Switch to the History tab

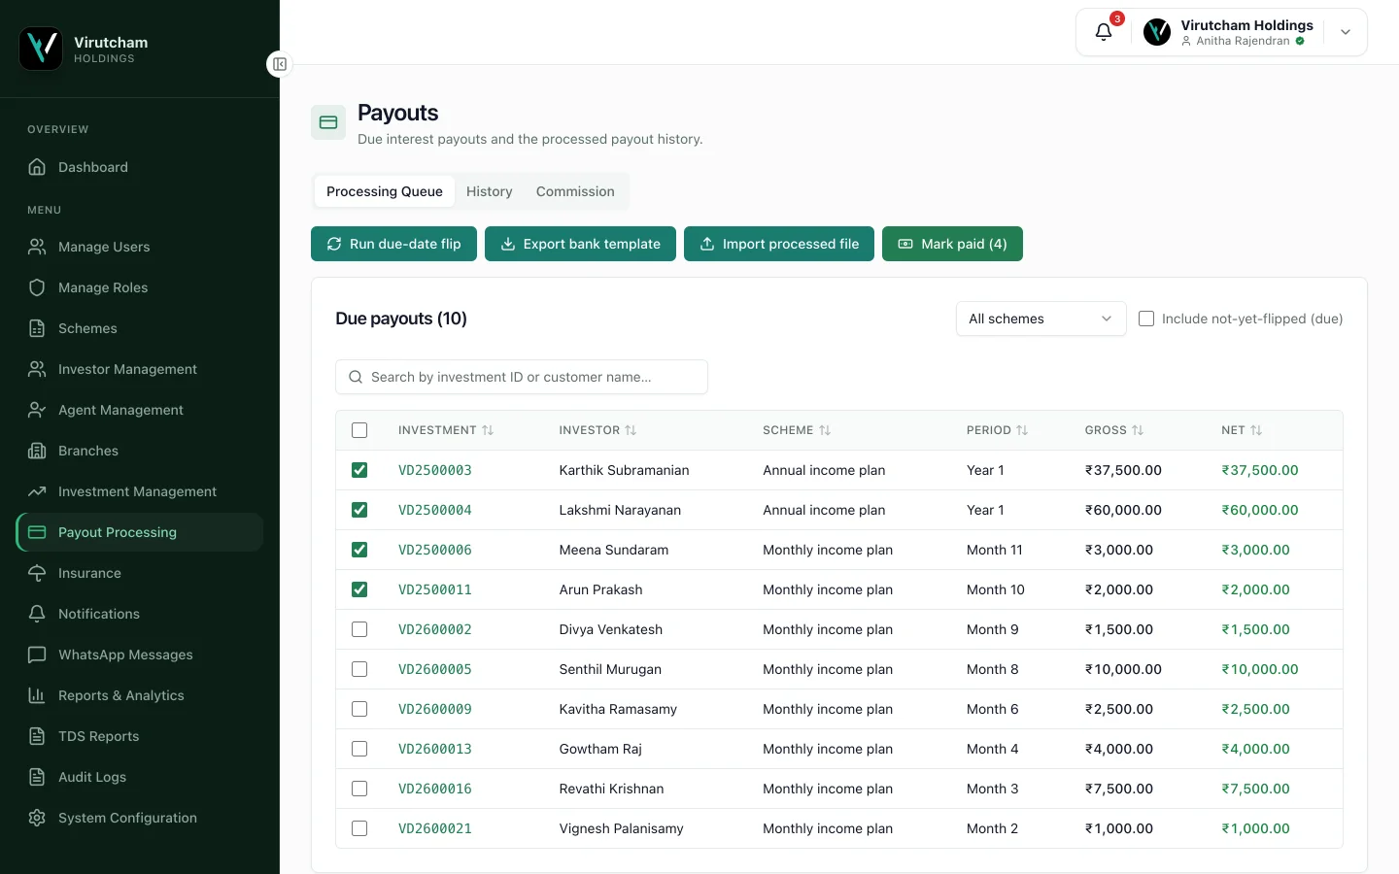pos(490,191)
